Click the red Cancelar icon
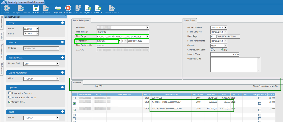The image size is (283, 122). (68, 8)
